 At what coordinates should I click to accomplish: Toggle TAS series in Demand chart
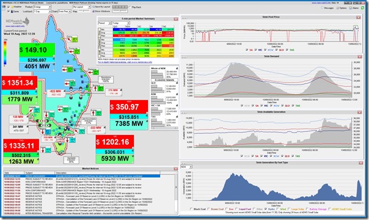(293, 106)
